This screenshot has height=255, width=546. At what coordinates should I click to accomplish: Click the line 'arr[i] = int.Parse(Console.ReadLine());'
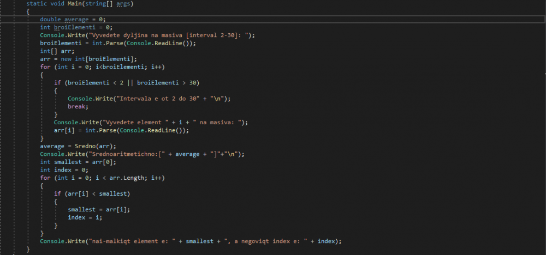pos(122,131)
